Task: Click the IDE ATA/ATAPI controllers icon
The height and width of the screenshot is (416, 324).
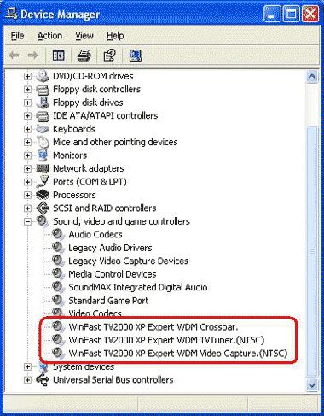Action: (43, 115)
